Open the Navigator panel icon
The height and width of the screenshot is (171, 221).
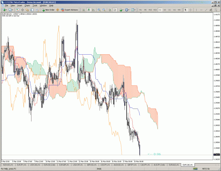[x=27, y=10]
